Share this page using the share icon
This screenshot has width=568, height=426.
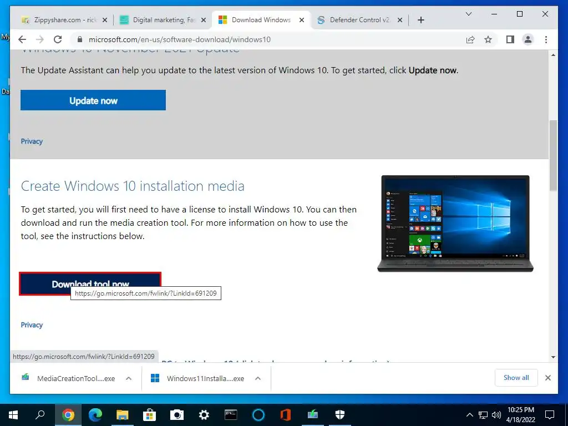click(470, 39)
